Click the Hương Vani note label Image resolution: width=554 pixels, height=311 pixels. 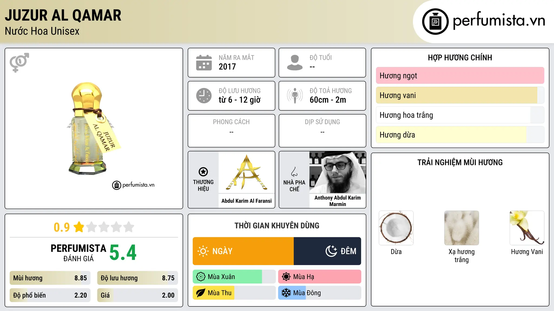coord(527,252)
